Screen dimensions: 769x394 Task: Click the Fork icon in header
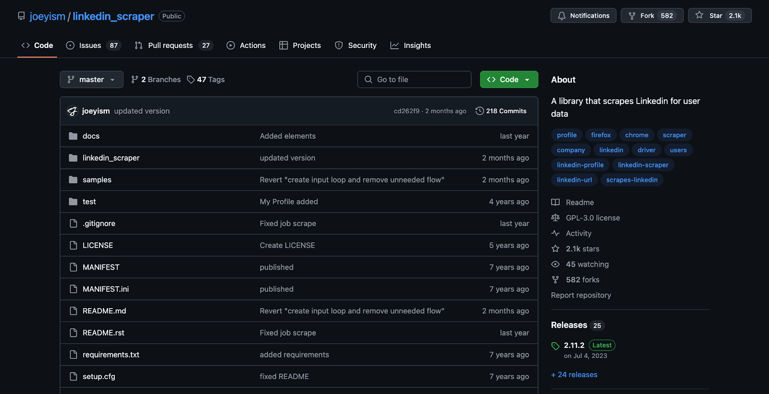(x=632, y=16)
